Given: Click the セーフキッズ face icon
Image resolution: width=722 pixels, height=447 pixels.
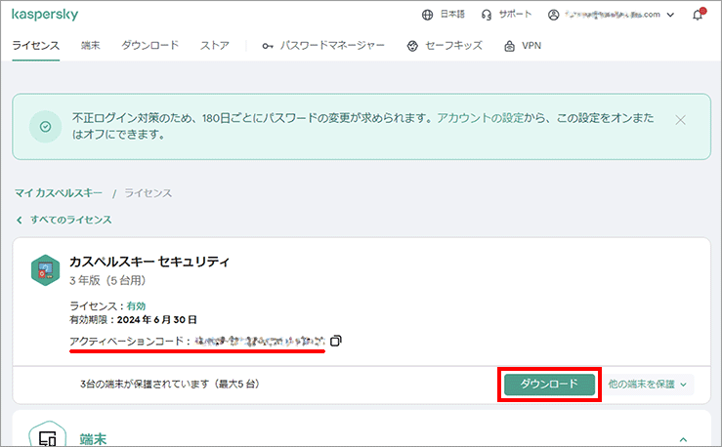Looking at the screenshot, I should pyautogui.click(x=412, y=46).
